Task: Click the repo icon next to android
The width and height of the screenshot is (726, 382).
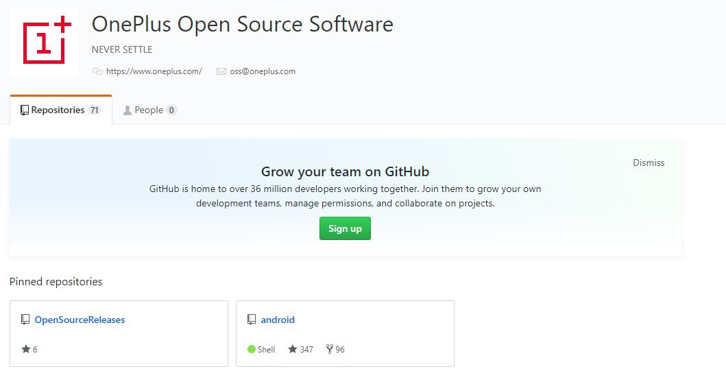Action: coord(252,320)
